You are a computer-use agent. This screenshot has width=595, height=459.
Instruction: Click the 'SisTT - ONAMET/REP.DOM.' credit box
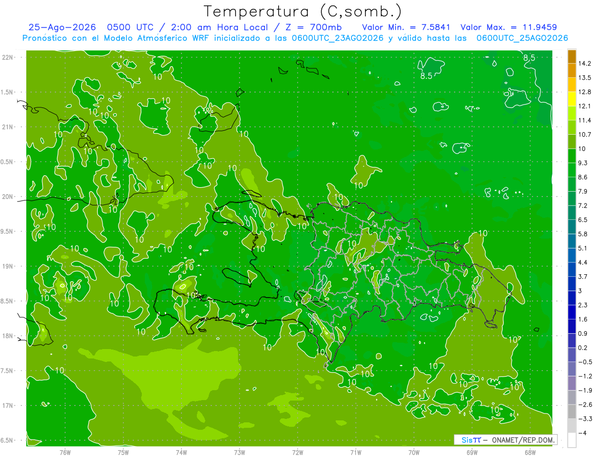coord(505,440)
